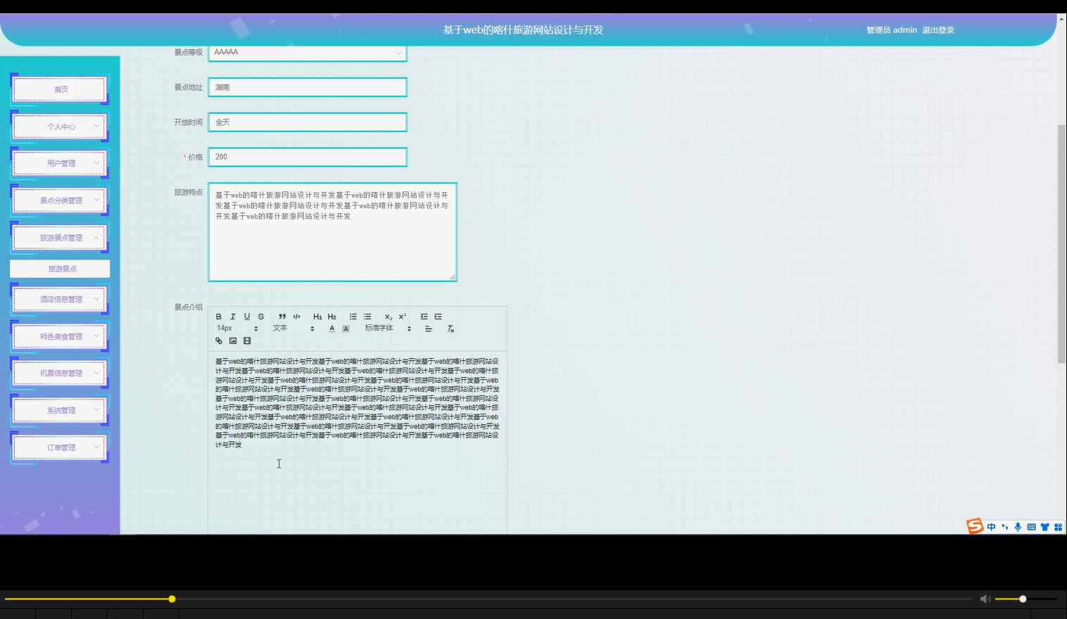The image size is (1067, 619).
Task: Insert an image in the editor
Action: tap(233, 340)
